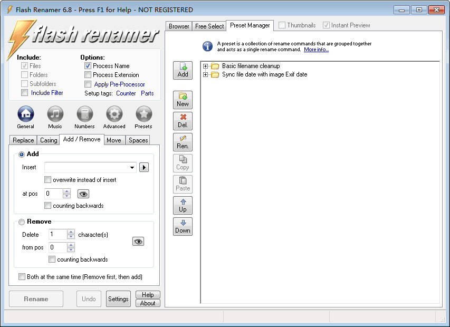Switch to the Presets star icon
Screen dimensions: 450x327
point(143,114)
